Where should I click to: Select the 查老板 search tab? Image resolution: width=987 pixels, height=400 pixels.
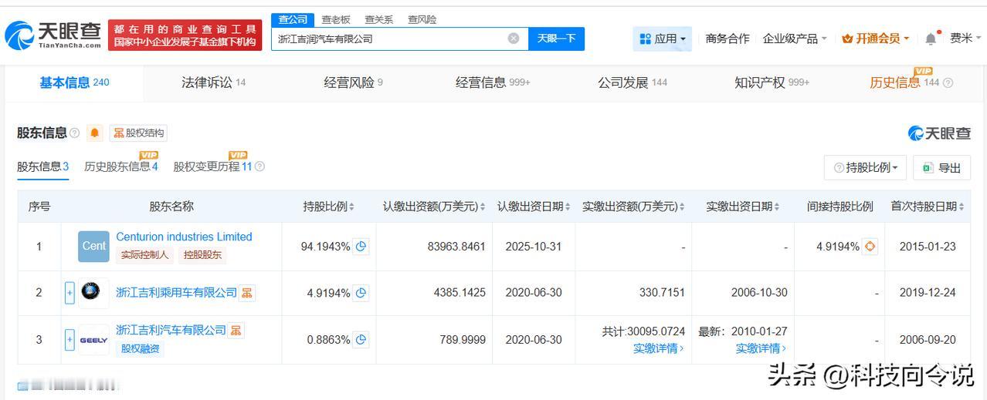click(336, 19)
